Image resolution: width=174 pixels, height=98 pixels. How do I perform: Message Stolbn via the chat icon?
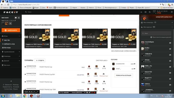170,49
